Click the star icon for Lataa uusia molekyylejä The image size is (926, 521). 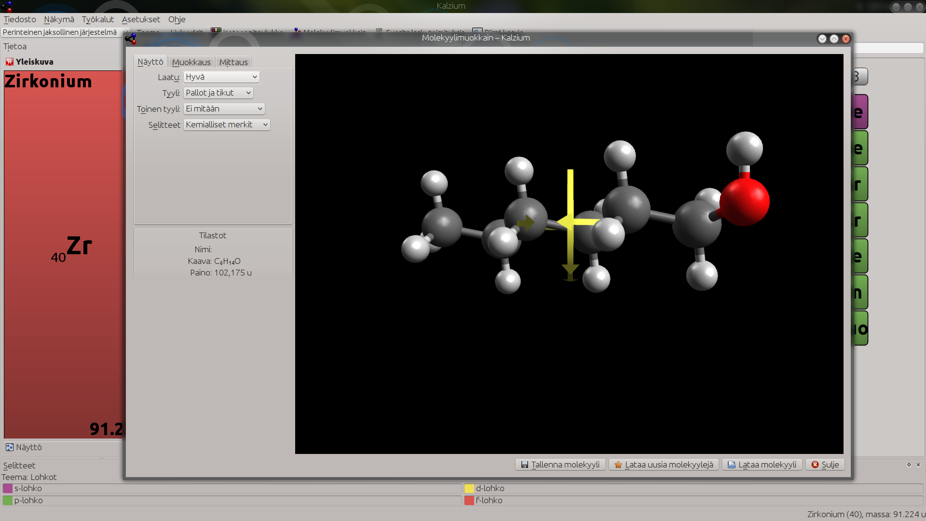[618, 465]
